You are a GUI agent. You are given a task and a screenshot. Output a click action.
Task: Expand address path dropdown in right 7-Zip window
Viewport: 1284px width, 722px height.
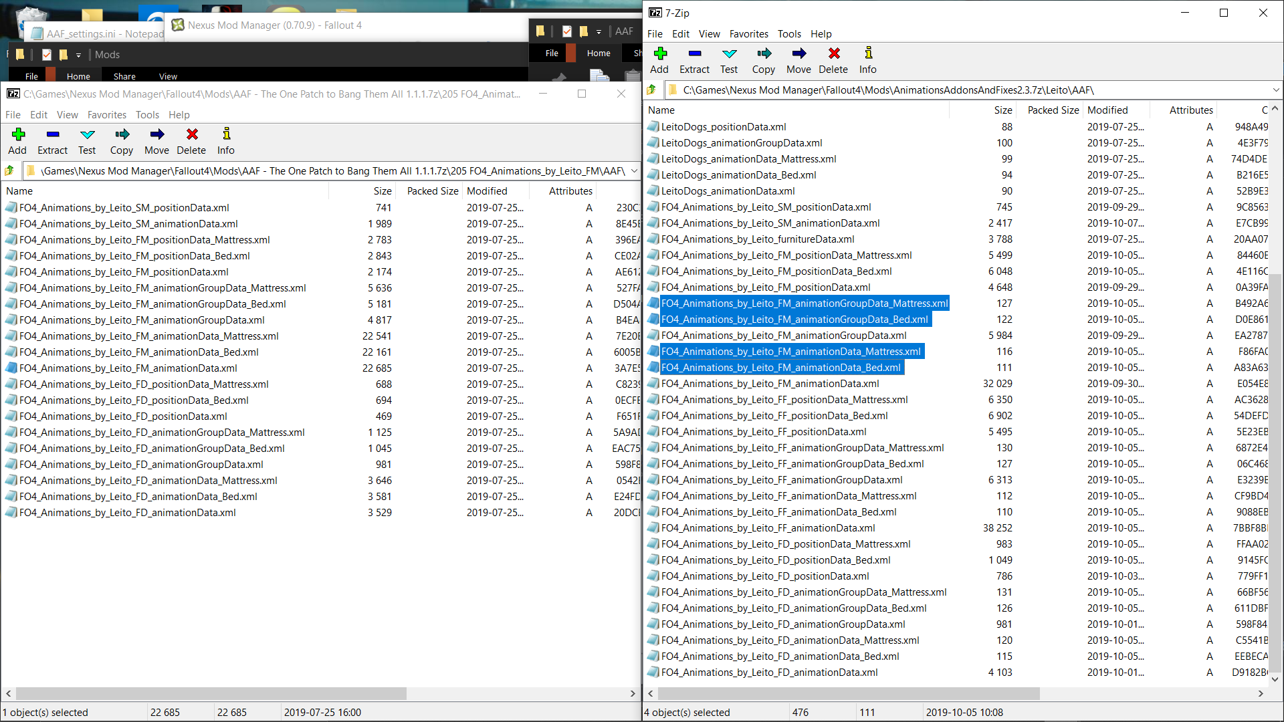coord(1275,90)
